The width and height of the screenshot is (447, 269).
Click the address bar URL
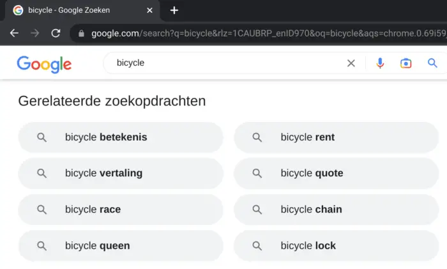[x=268, y=33]
